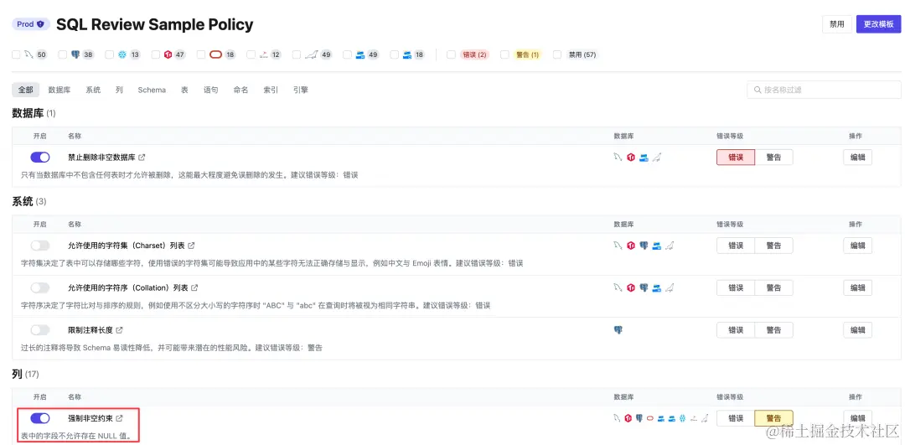Set 强制非空约束 level to 错误
This screenshot has height=445, width=905.
[x=736, y=418]
